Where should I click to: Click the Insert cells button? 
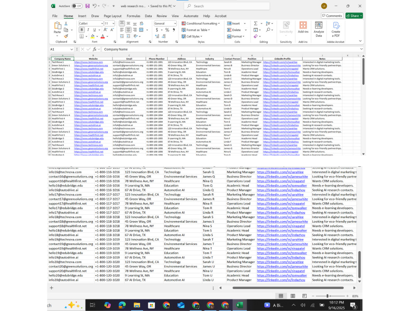point(236,24)
